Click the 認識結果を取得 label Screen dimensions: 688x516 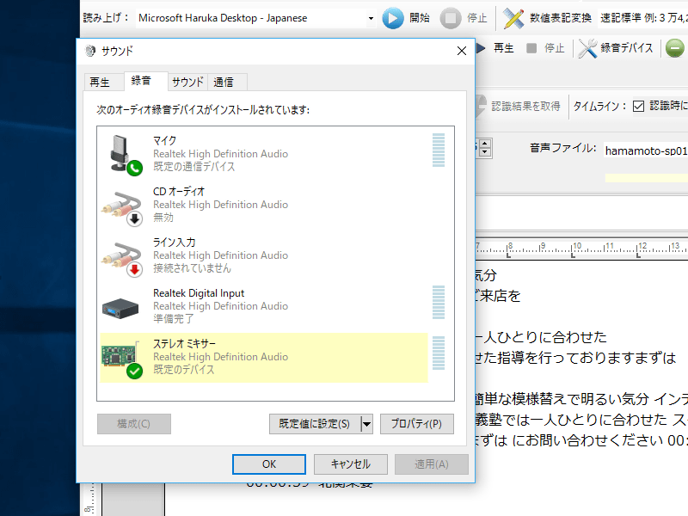pyautogui.click(x=525, y=106)
